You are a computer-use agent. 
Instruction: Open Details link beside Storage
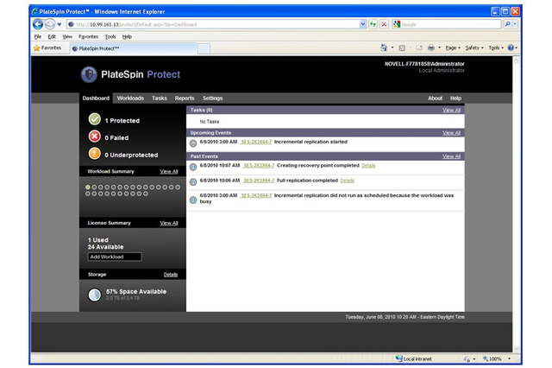(x=171, y=274)
